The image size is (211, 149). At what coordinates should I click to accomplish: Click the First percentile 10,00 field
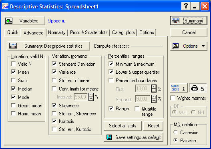pos(143,89)
